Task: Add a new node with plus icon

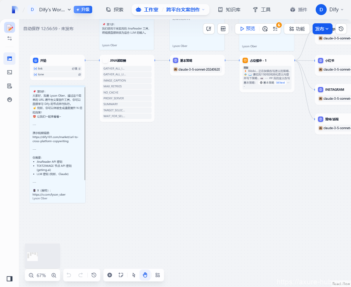Action: 110,275
